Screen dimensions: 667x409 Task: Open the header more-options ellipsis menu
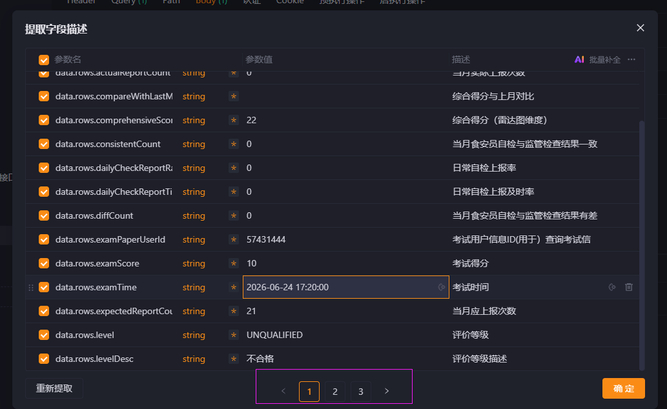click(631, 59)
